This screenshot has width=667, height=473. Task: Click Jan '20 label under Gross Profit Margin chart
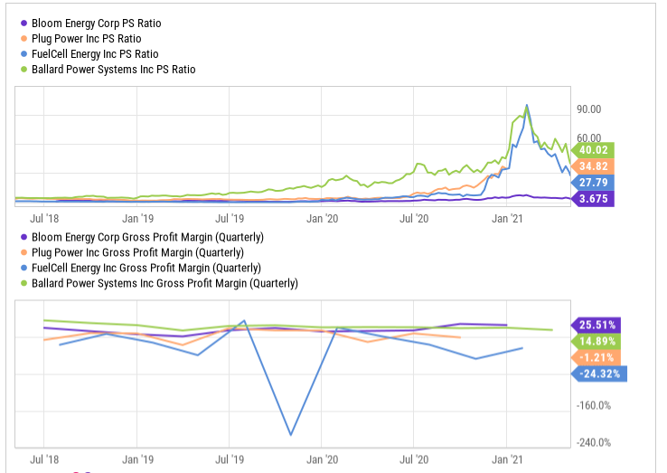(x=322, y=459)
